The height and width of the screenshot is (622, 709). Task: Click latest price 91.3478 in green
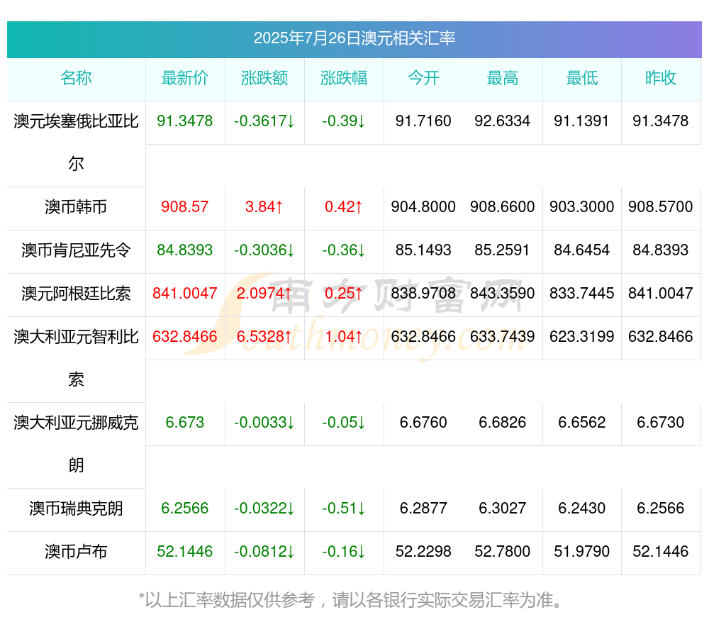pyautogui.click(x=185, y=121)
